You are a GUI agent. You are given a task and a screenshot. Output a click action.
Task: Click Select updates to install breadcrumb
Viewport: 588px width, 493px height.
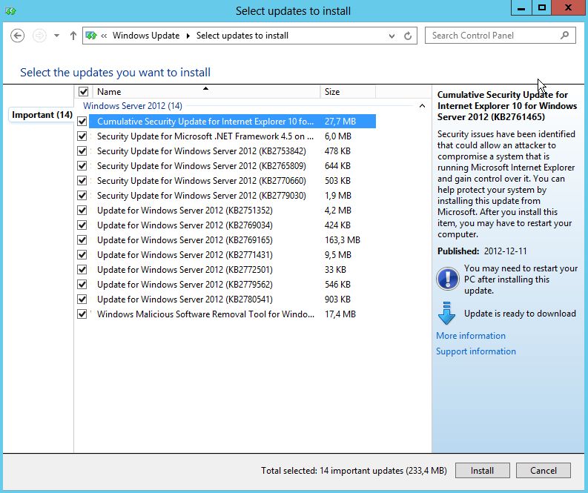coord(242,36)
